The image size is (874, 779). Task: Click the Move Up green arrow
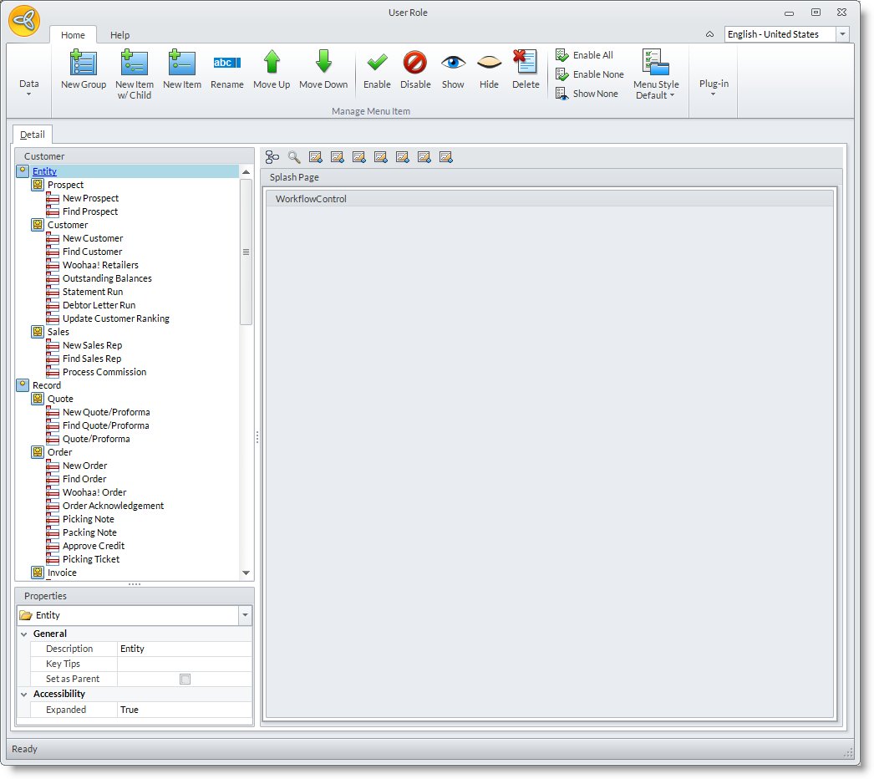(272, 64)
